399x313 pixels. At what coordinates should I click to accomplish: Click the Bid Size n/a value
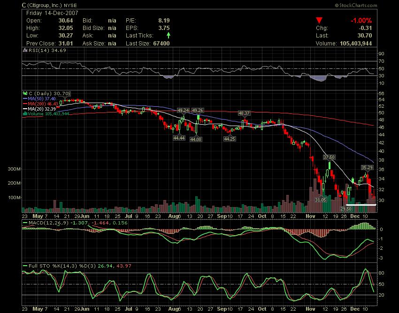pyautogui.click(x=112, y=28)
